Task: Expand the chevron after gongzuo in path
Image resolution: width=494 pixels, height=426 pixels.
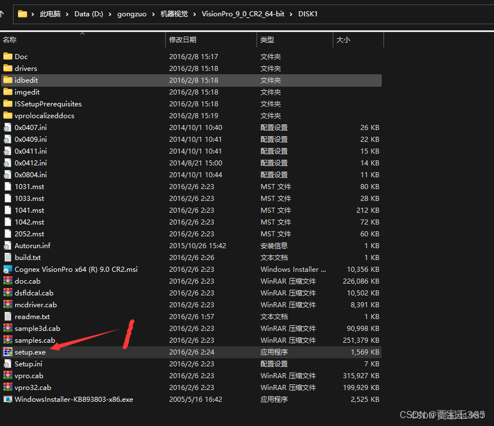Action: [153, 14]
